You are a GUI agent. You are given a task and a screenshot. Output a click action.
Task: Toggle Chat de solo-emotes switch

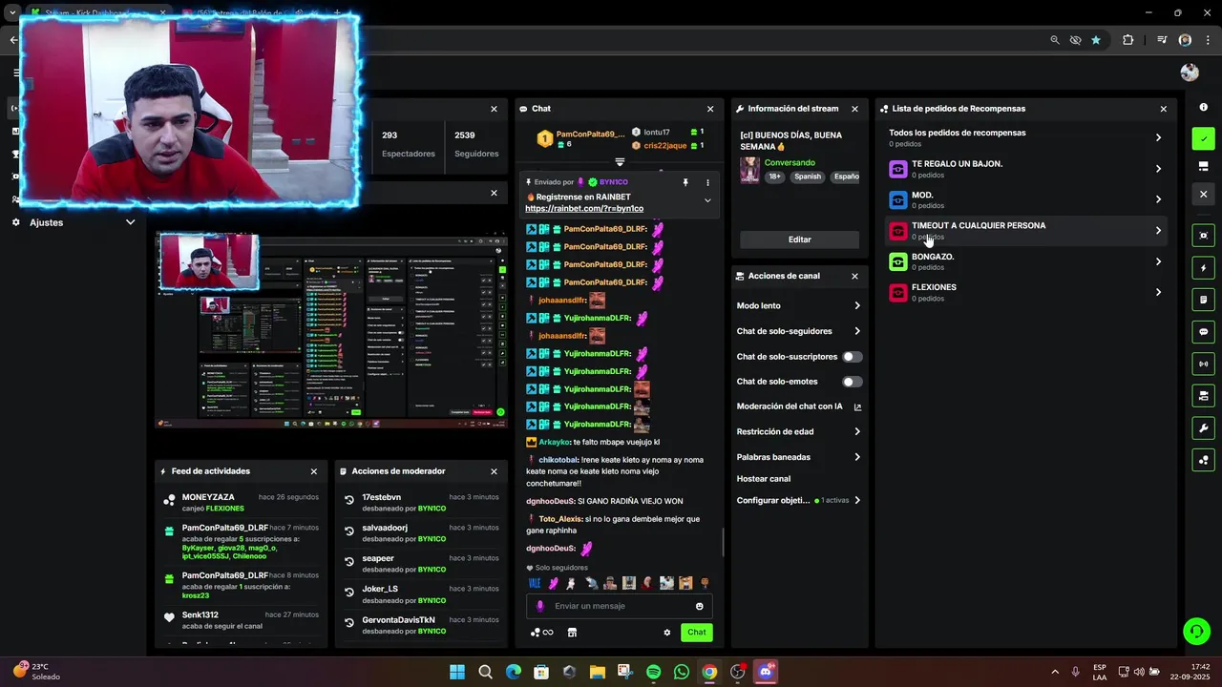click(852, 382)
